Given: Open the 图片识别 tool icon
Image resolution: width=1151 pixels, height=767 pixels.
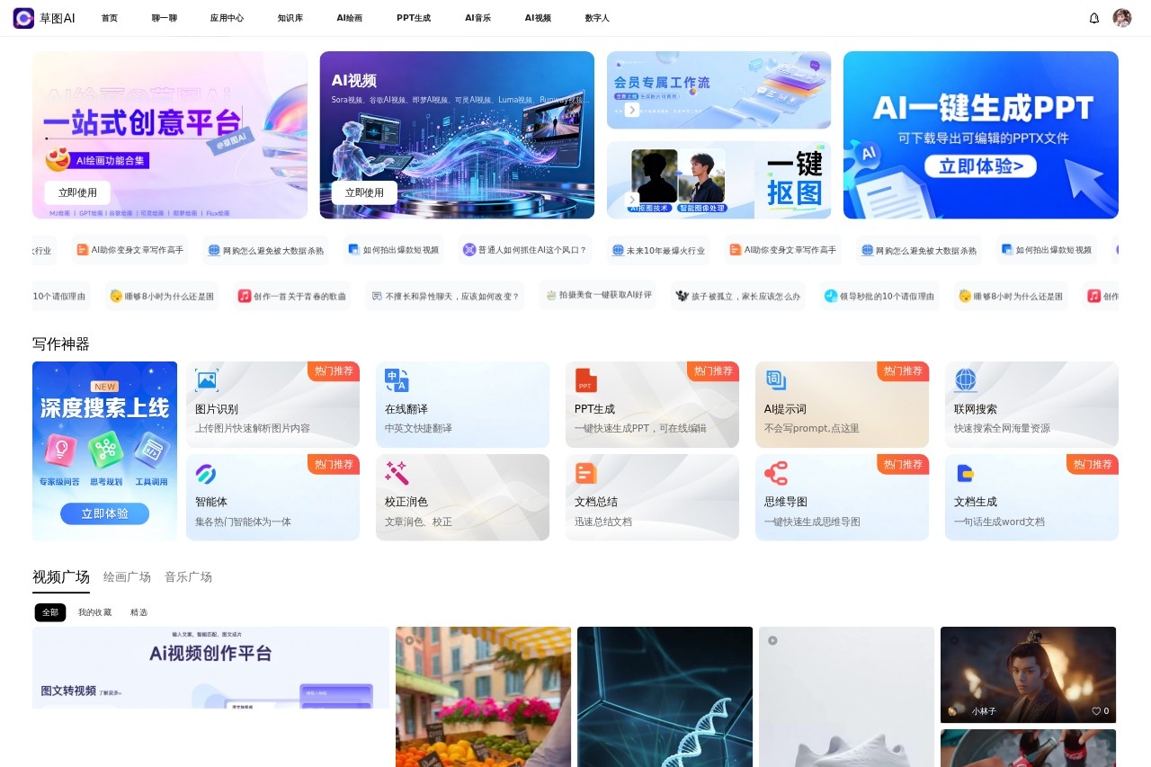Looking at the screenshot, I should [x=207, y=379].
